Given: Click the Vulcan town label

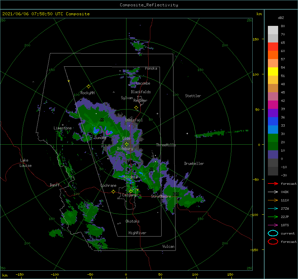Looking at the screenshot, I should [x=168, y=246].
